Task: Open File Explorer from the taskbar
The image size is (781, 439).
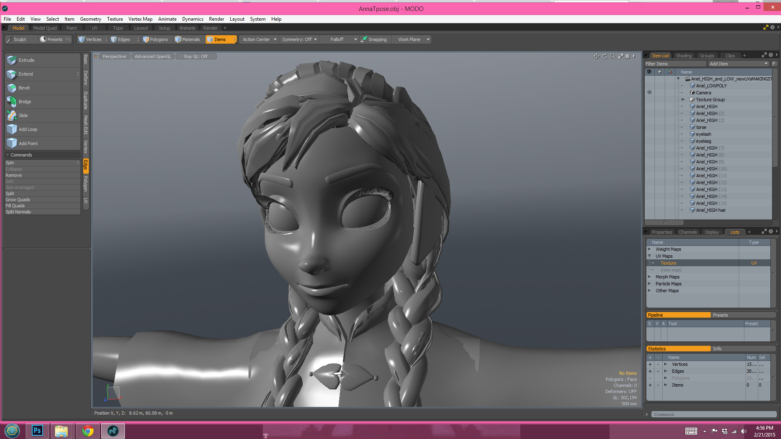Action: [x=61, y=430]
